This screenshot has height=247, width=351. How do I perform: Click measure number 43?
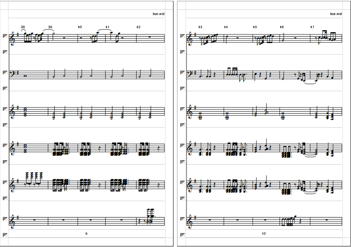click(x=200, y=27)
